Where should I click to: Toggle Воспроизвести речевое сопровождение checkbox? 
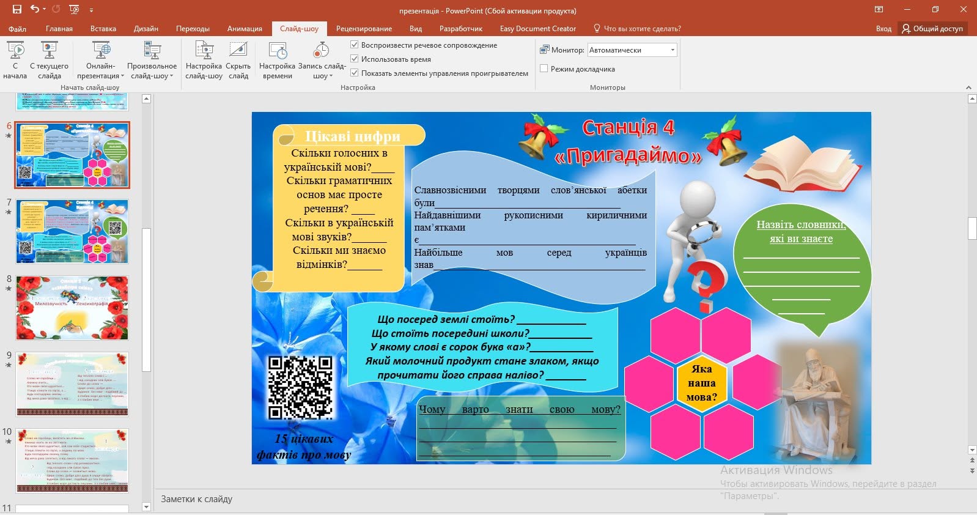coord(354,45)
